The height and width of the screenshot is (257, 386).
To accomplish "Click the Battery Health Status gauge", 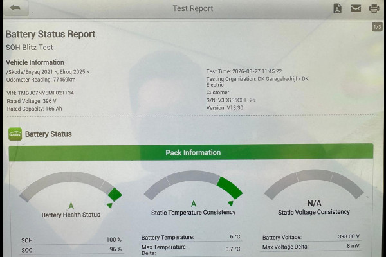I will [71, 191].
